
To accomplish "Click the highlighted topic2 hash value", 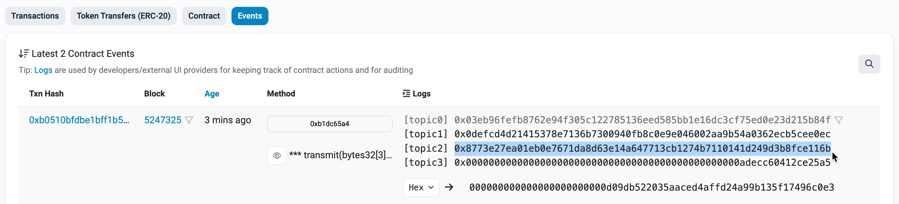I will (642, 148).
